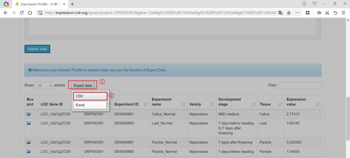The image size is (350, 158).
Task: Sort table by Expression value column
Action: [317, 104]
